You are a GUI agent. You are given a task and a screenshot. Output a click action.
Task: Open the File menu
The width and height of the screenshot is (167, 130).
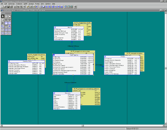pos(2,4)
